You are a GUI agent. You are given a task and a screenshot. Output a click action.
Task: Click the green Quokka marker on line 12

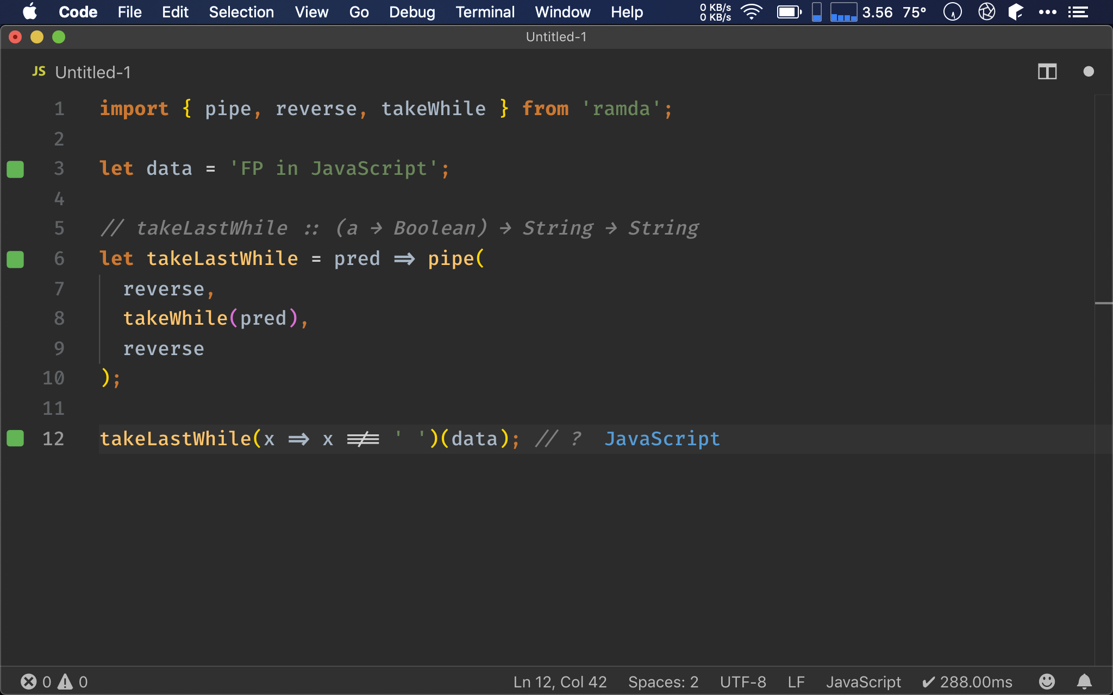click(15, 438)
